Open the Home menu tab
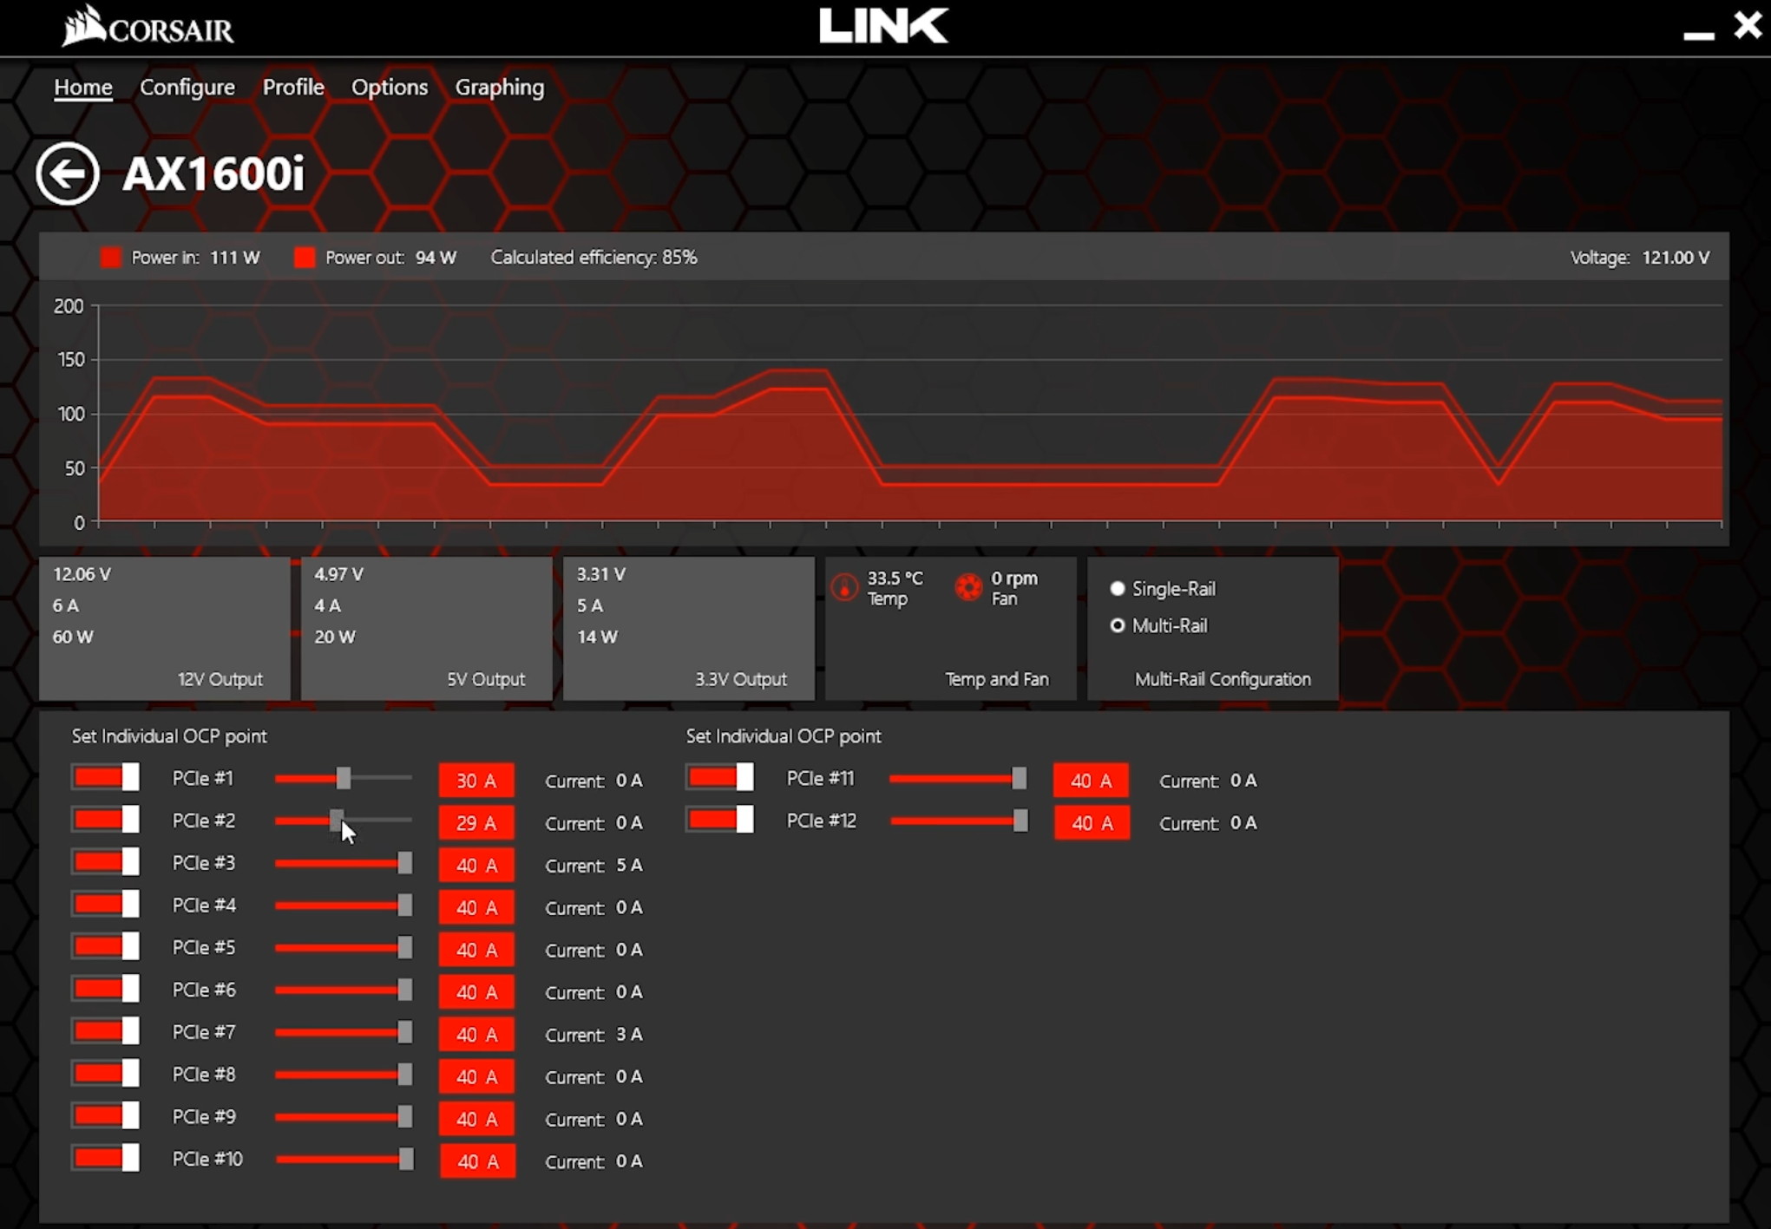 pyautogui.click(x=83, y=88)
